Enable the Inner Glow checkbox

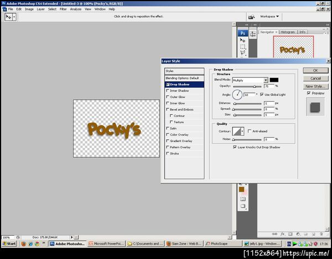click(168, 103)
